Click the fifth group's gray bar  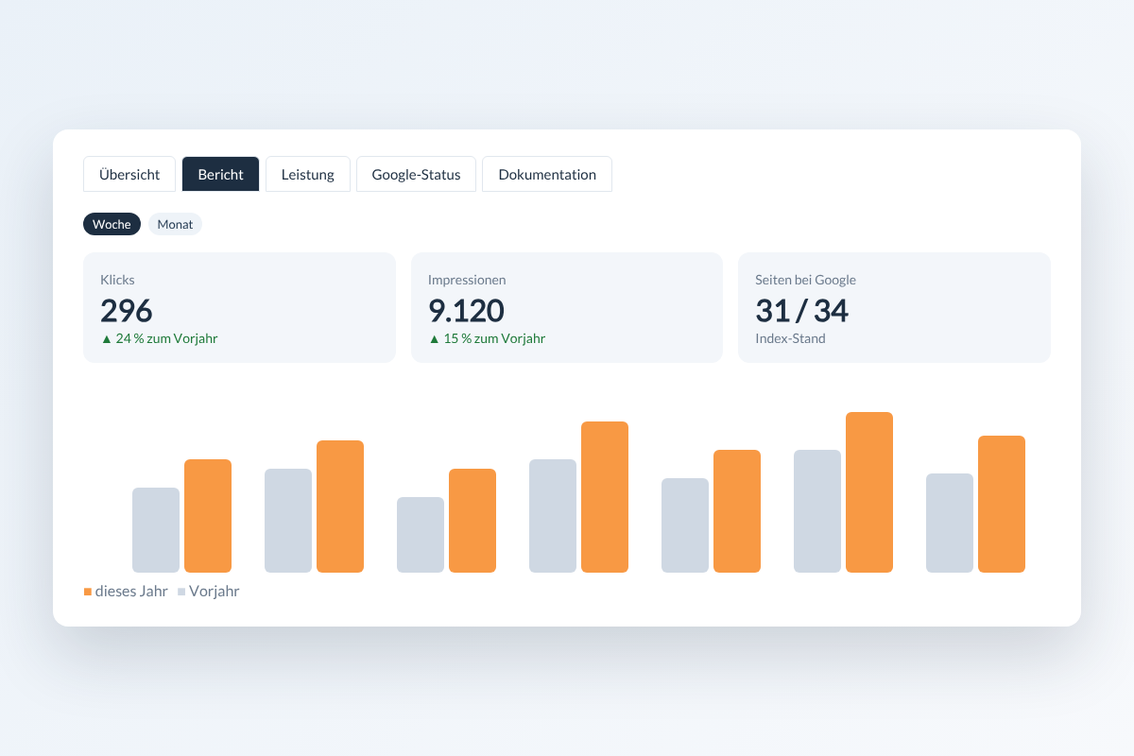click(x=685, y=525)
